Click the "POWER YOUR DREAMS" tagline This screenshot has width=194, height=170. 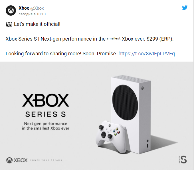(x=46, y=160)
